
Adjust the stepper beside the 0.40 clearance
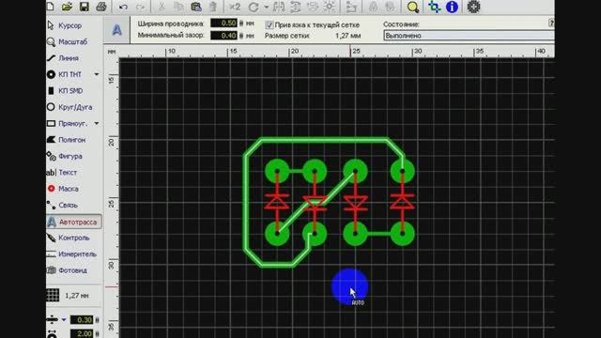click(x=241, y=36)
